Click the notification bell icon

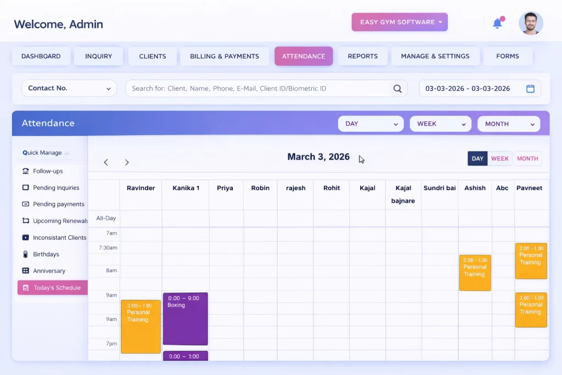[498, 23]
